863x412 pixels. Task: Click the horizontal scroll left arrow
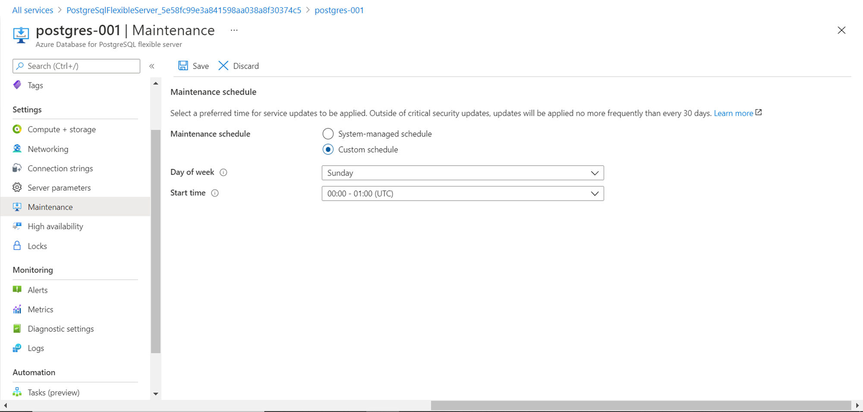click(x=5, y=406)
